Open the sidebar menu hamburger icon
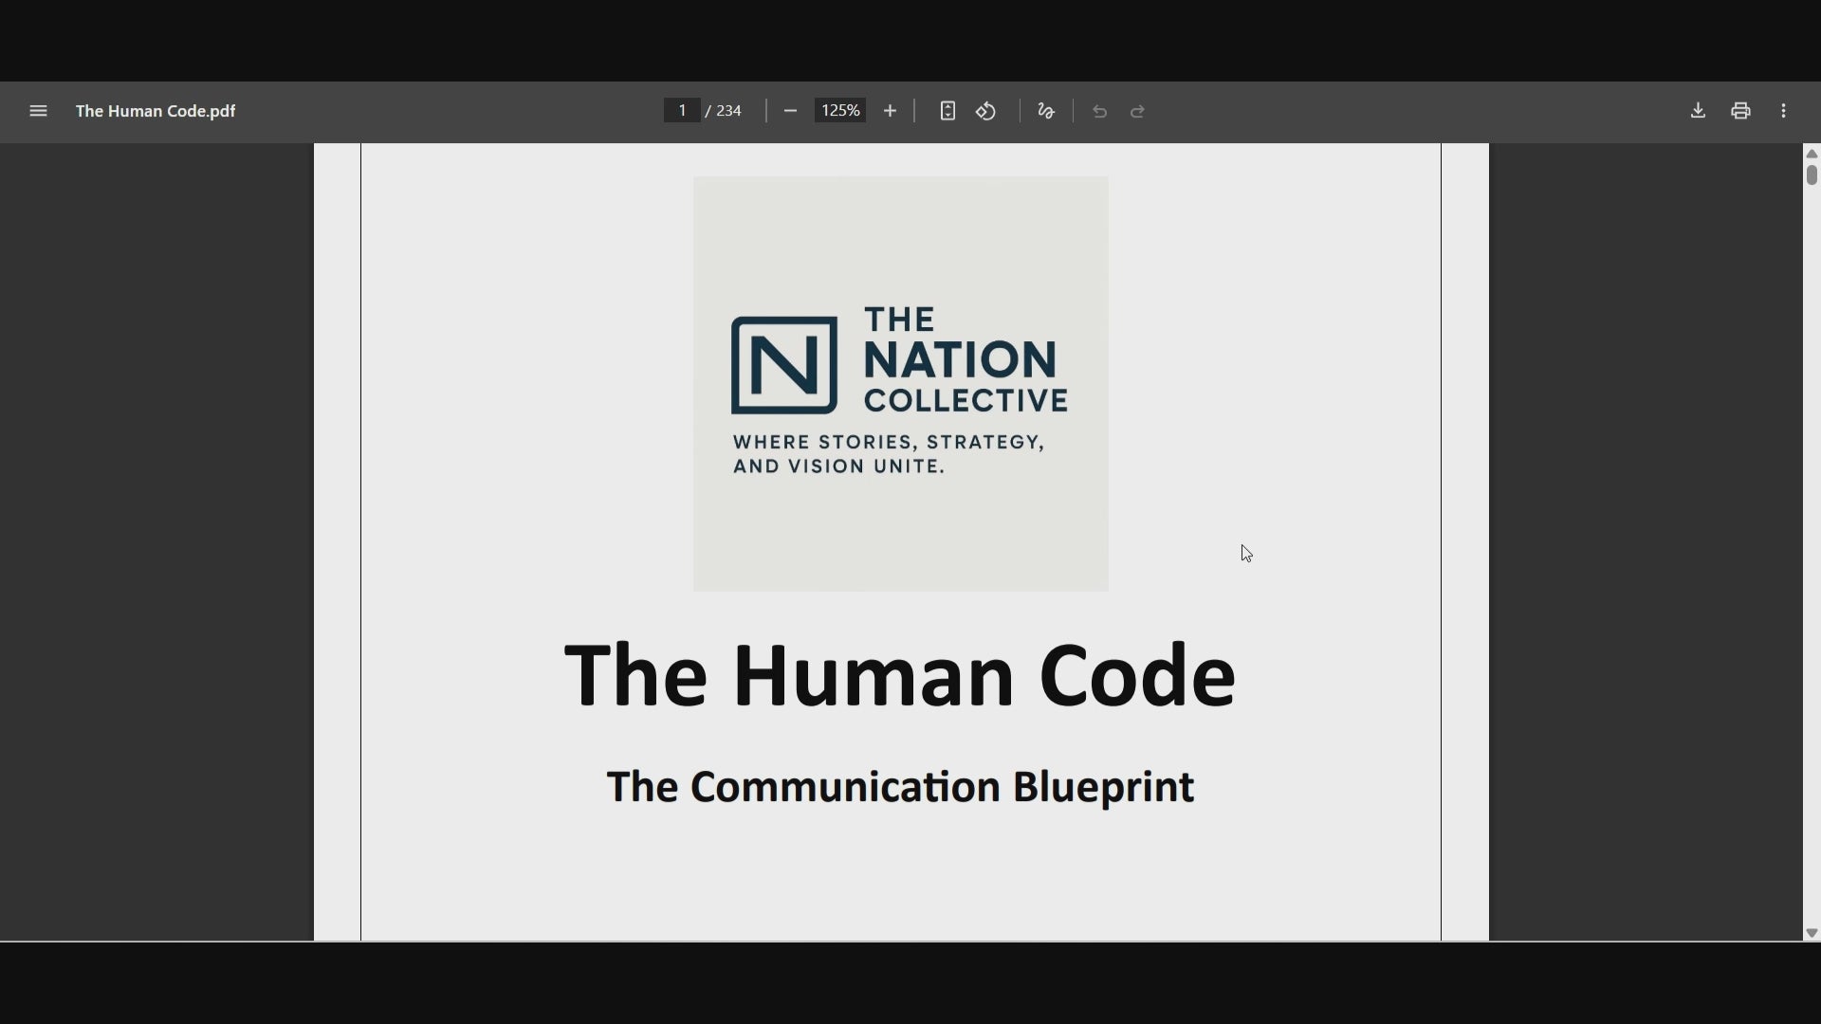1821x1024 pixels. 38,111
